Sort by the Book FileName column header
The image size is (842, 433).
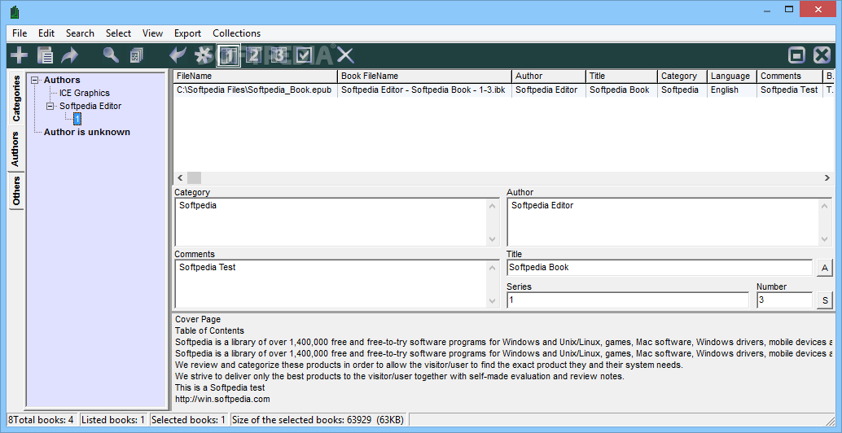[x=424, y=77]
